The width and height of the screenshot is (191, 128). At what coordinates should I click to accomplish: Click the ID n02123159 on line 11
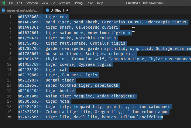[28, 70]
